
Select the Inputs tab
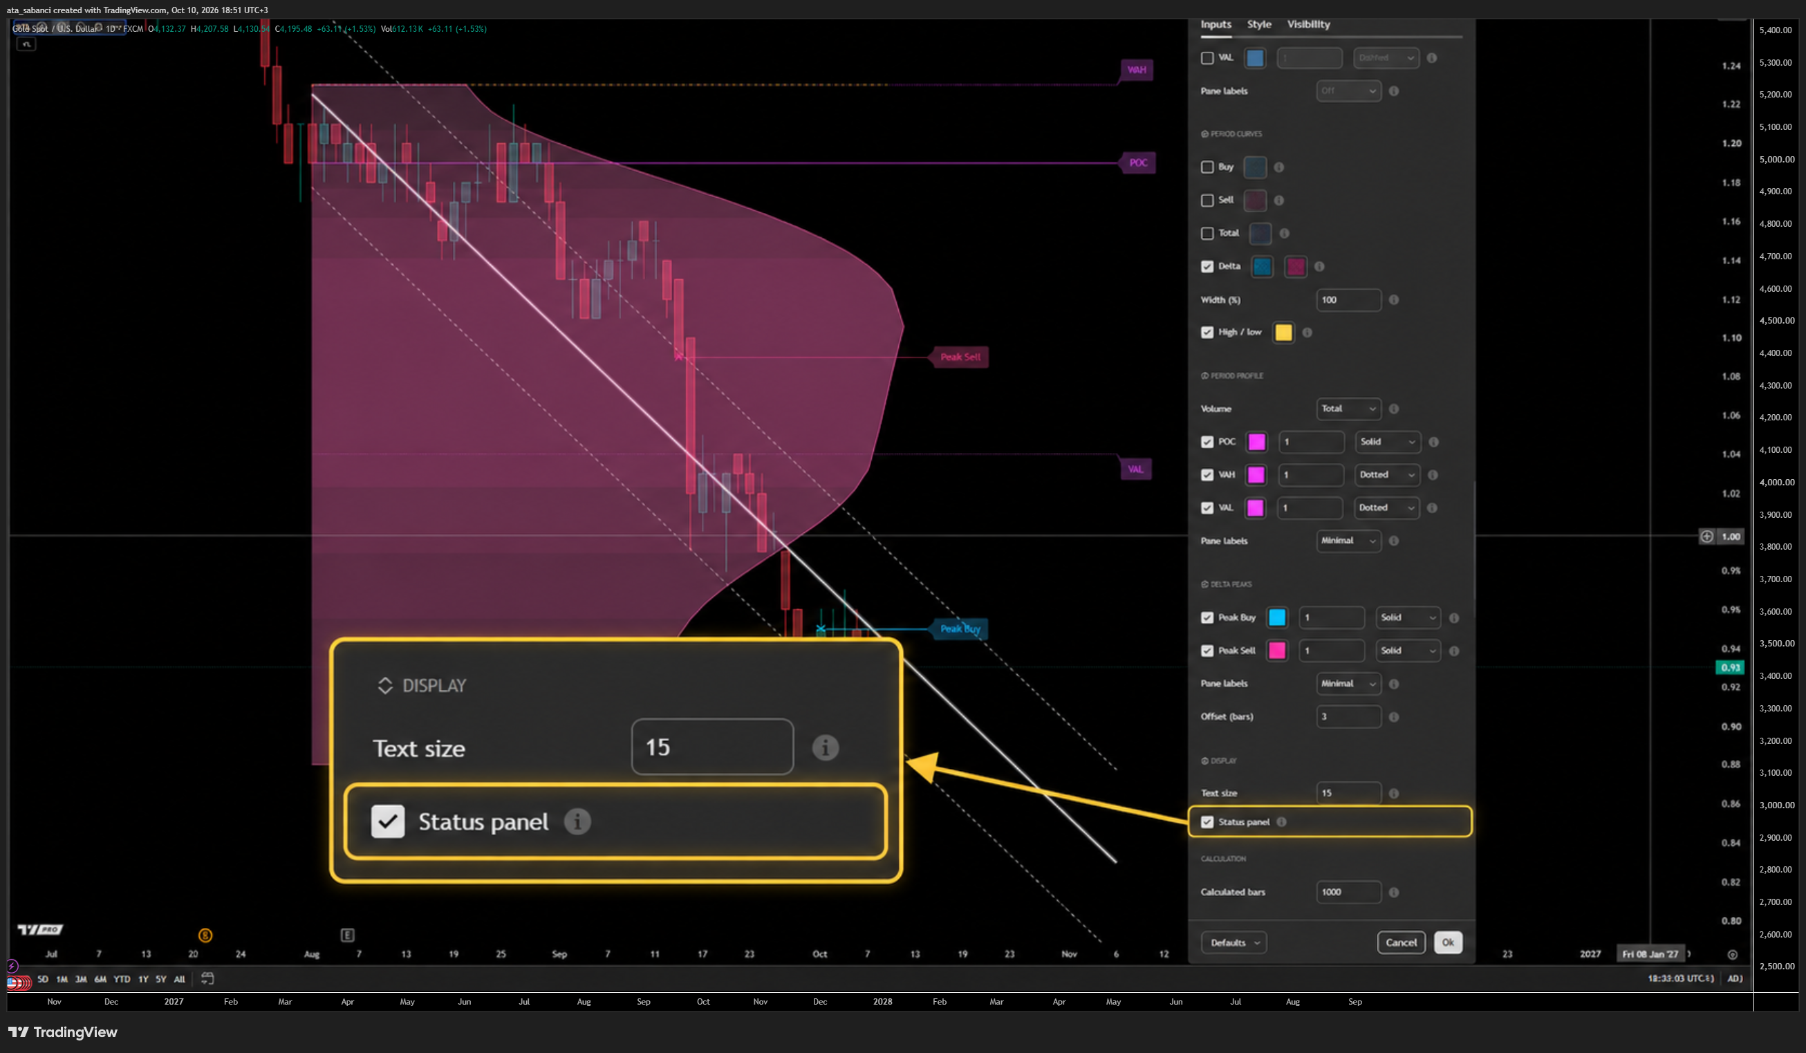pyautogui.click(x=1216, y=24)
